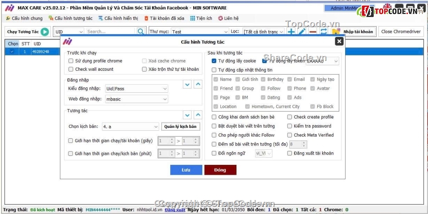Click the Max Care logo in title bar

9,8
